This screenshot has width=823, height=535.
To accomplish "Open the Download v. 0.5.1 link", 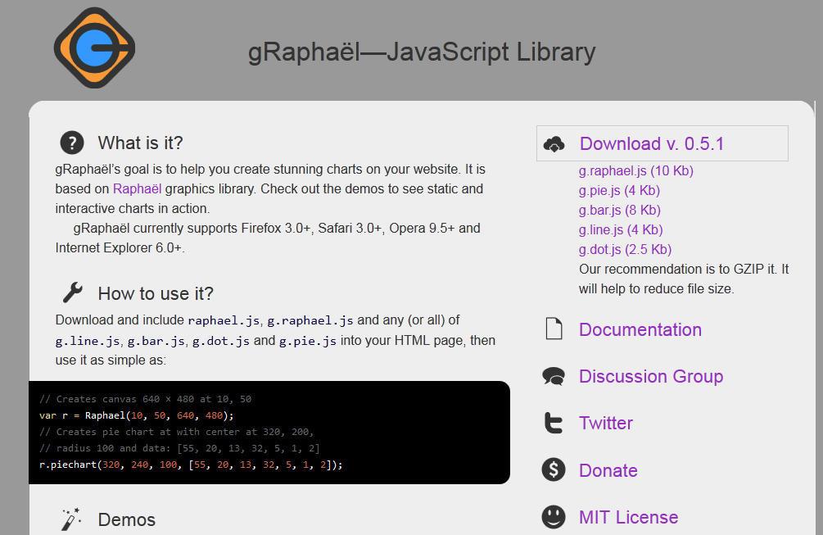I will tap(651, 144).
